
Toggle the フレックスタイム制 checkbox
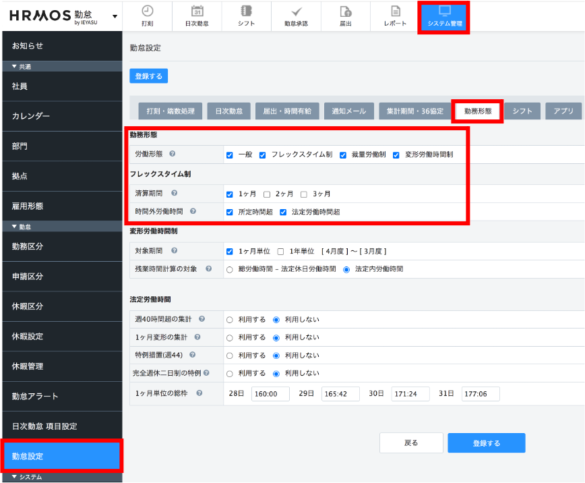point(262,155)
